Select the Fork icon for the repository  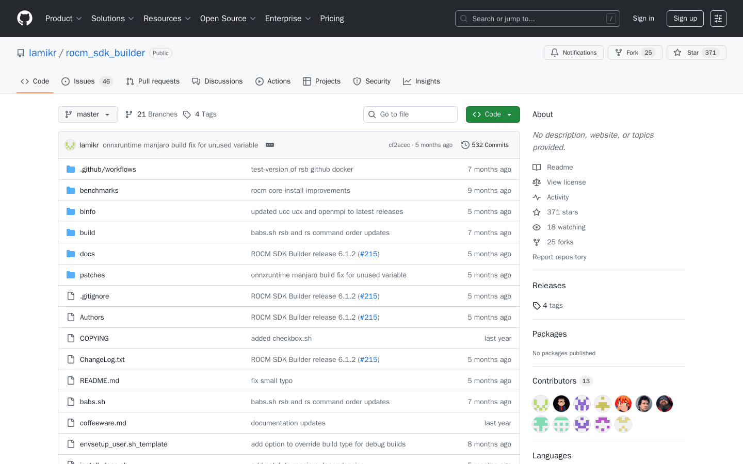618,52
